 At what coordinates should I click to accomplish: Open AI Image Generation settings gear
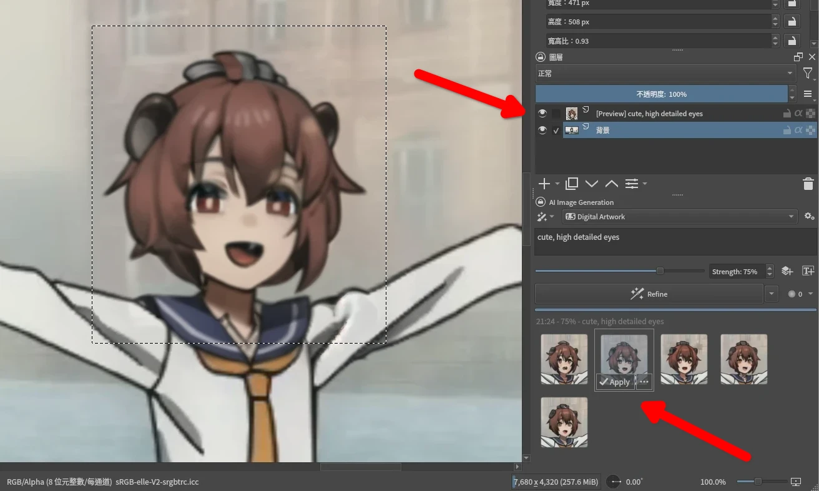[809, 217]
